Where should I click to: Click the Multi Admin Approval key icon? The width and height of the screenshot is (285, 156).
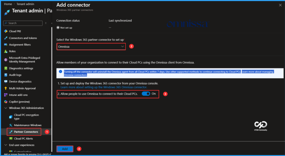(6, 88)
